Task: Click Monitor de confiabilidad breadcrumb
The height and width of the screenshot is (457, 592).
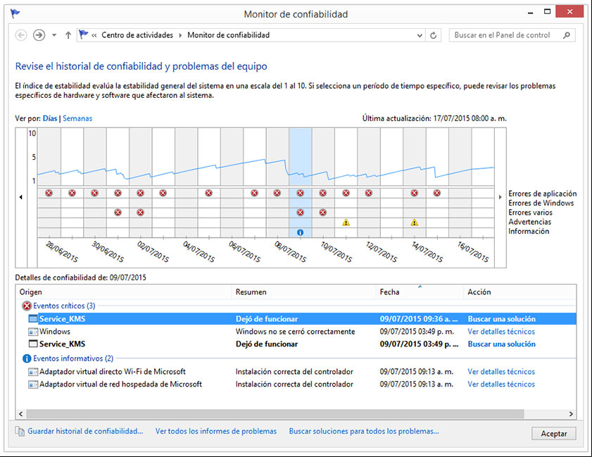Action: pos(228,35)
